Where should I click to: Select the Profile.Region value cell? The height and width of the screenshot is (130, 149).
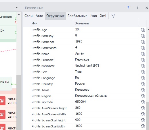106,96
